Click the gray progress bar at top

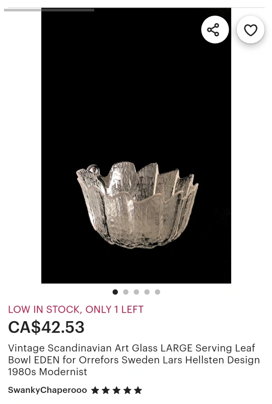pos(49,10)
